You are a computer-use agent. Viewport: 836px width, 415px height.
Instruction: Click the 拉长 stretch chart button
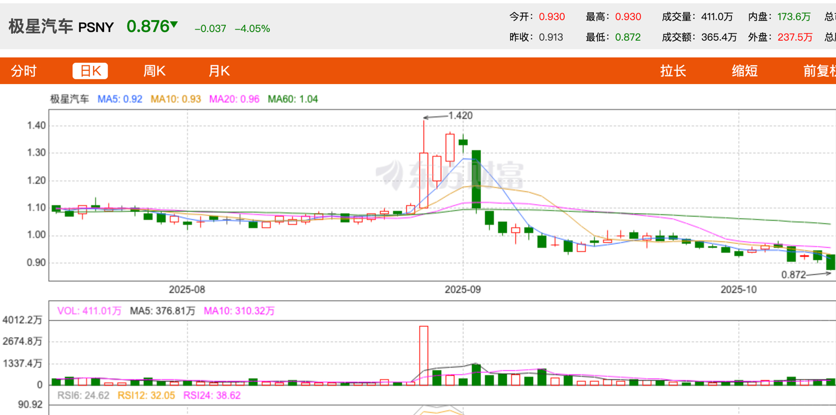pos(673,71)
